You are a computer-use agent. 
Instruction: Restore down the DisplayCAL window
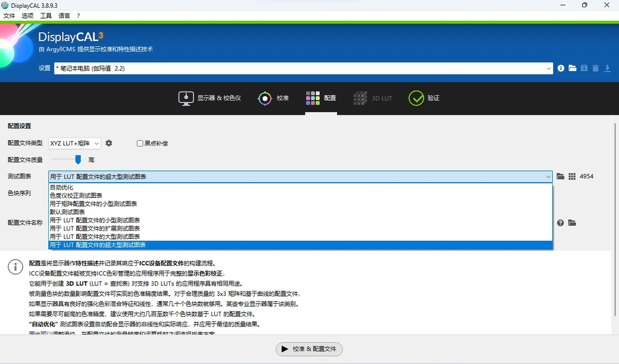[585, 5]
